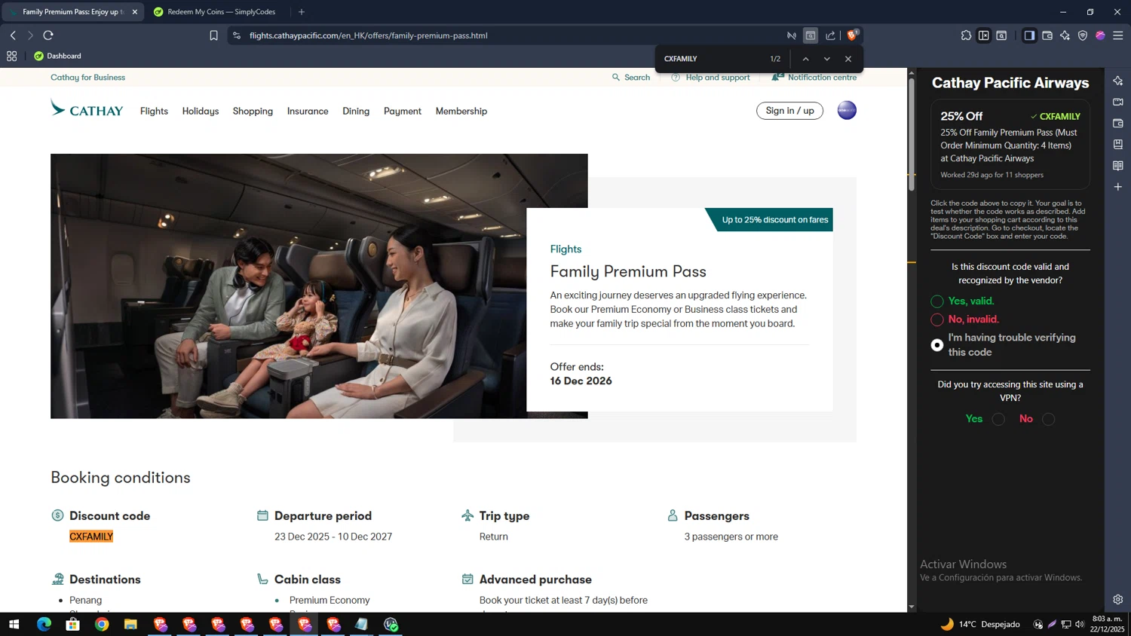Click the round profile avatar beside Sign in
Viewport: 1131px width, 636px height.
point(847,110)
